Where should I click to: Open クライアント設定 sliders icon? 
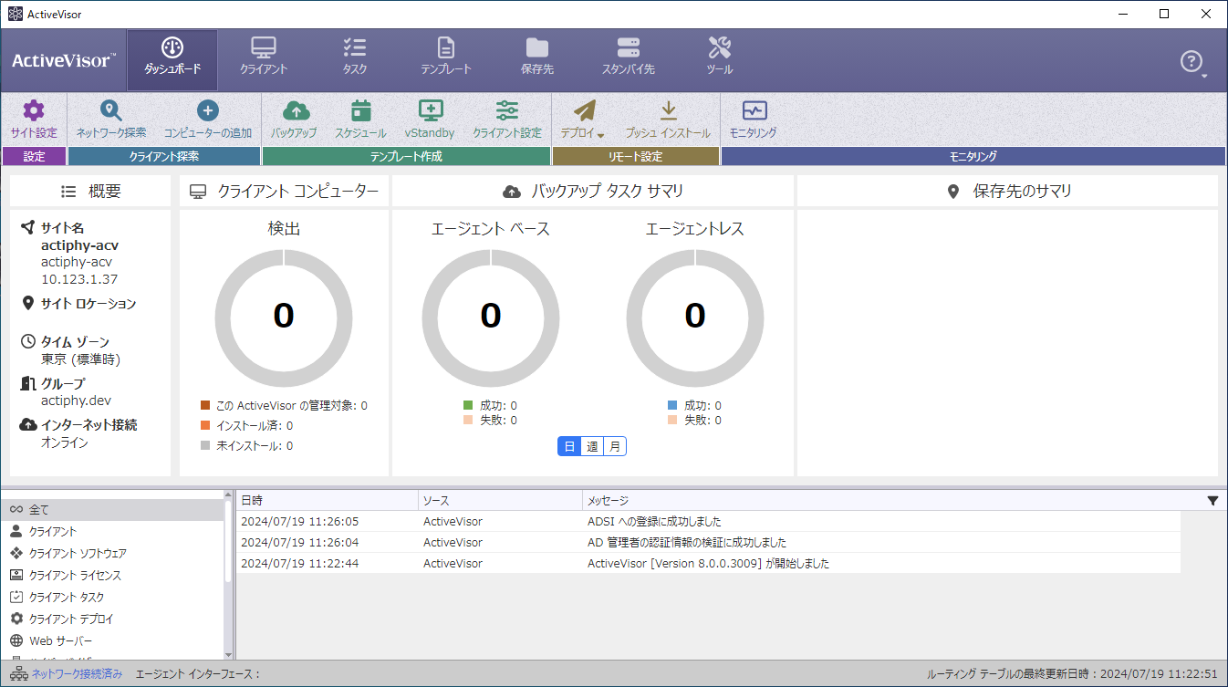tap(507, 110)
